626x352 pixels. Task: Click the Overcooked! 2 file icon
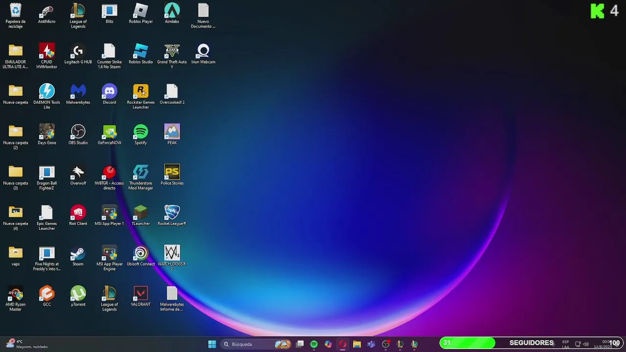[172, 94]
